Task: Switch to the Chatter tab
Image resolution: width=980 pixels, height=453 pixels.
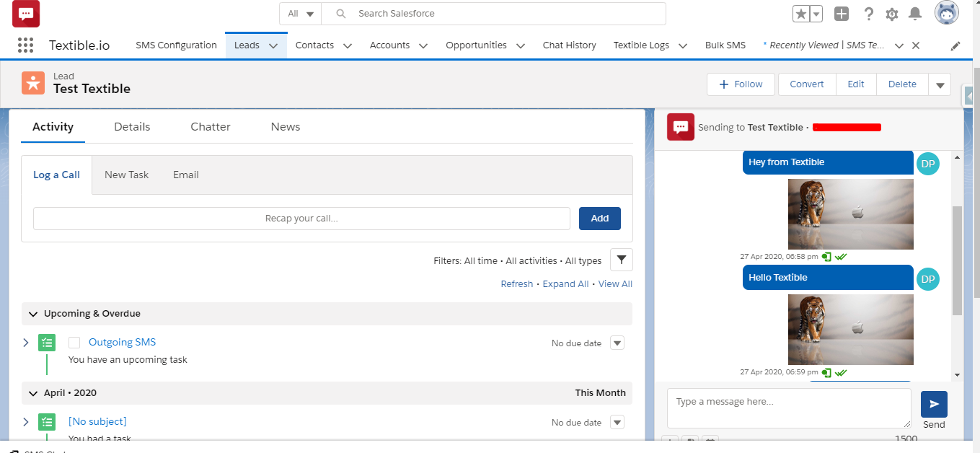Action: click(x=211, y=126)
